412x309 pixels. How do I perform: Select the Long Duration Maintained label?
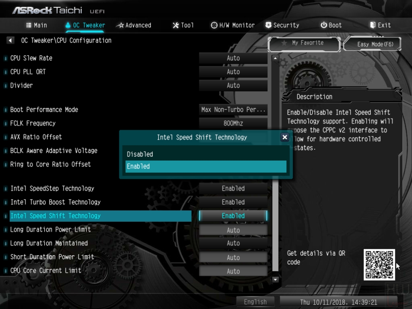49,243
